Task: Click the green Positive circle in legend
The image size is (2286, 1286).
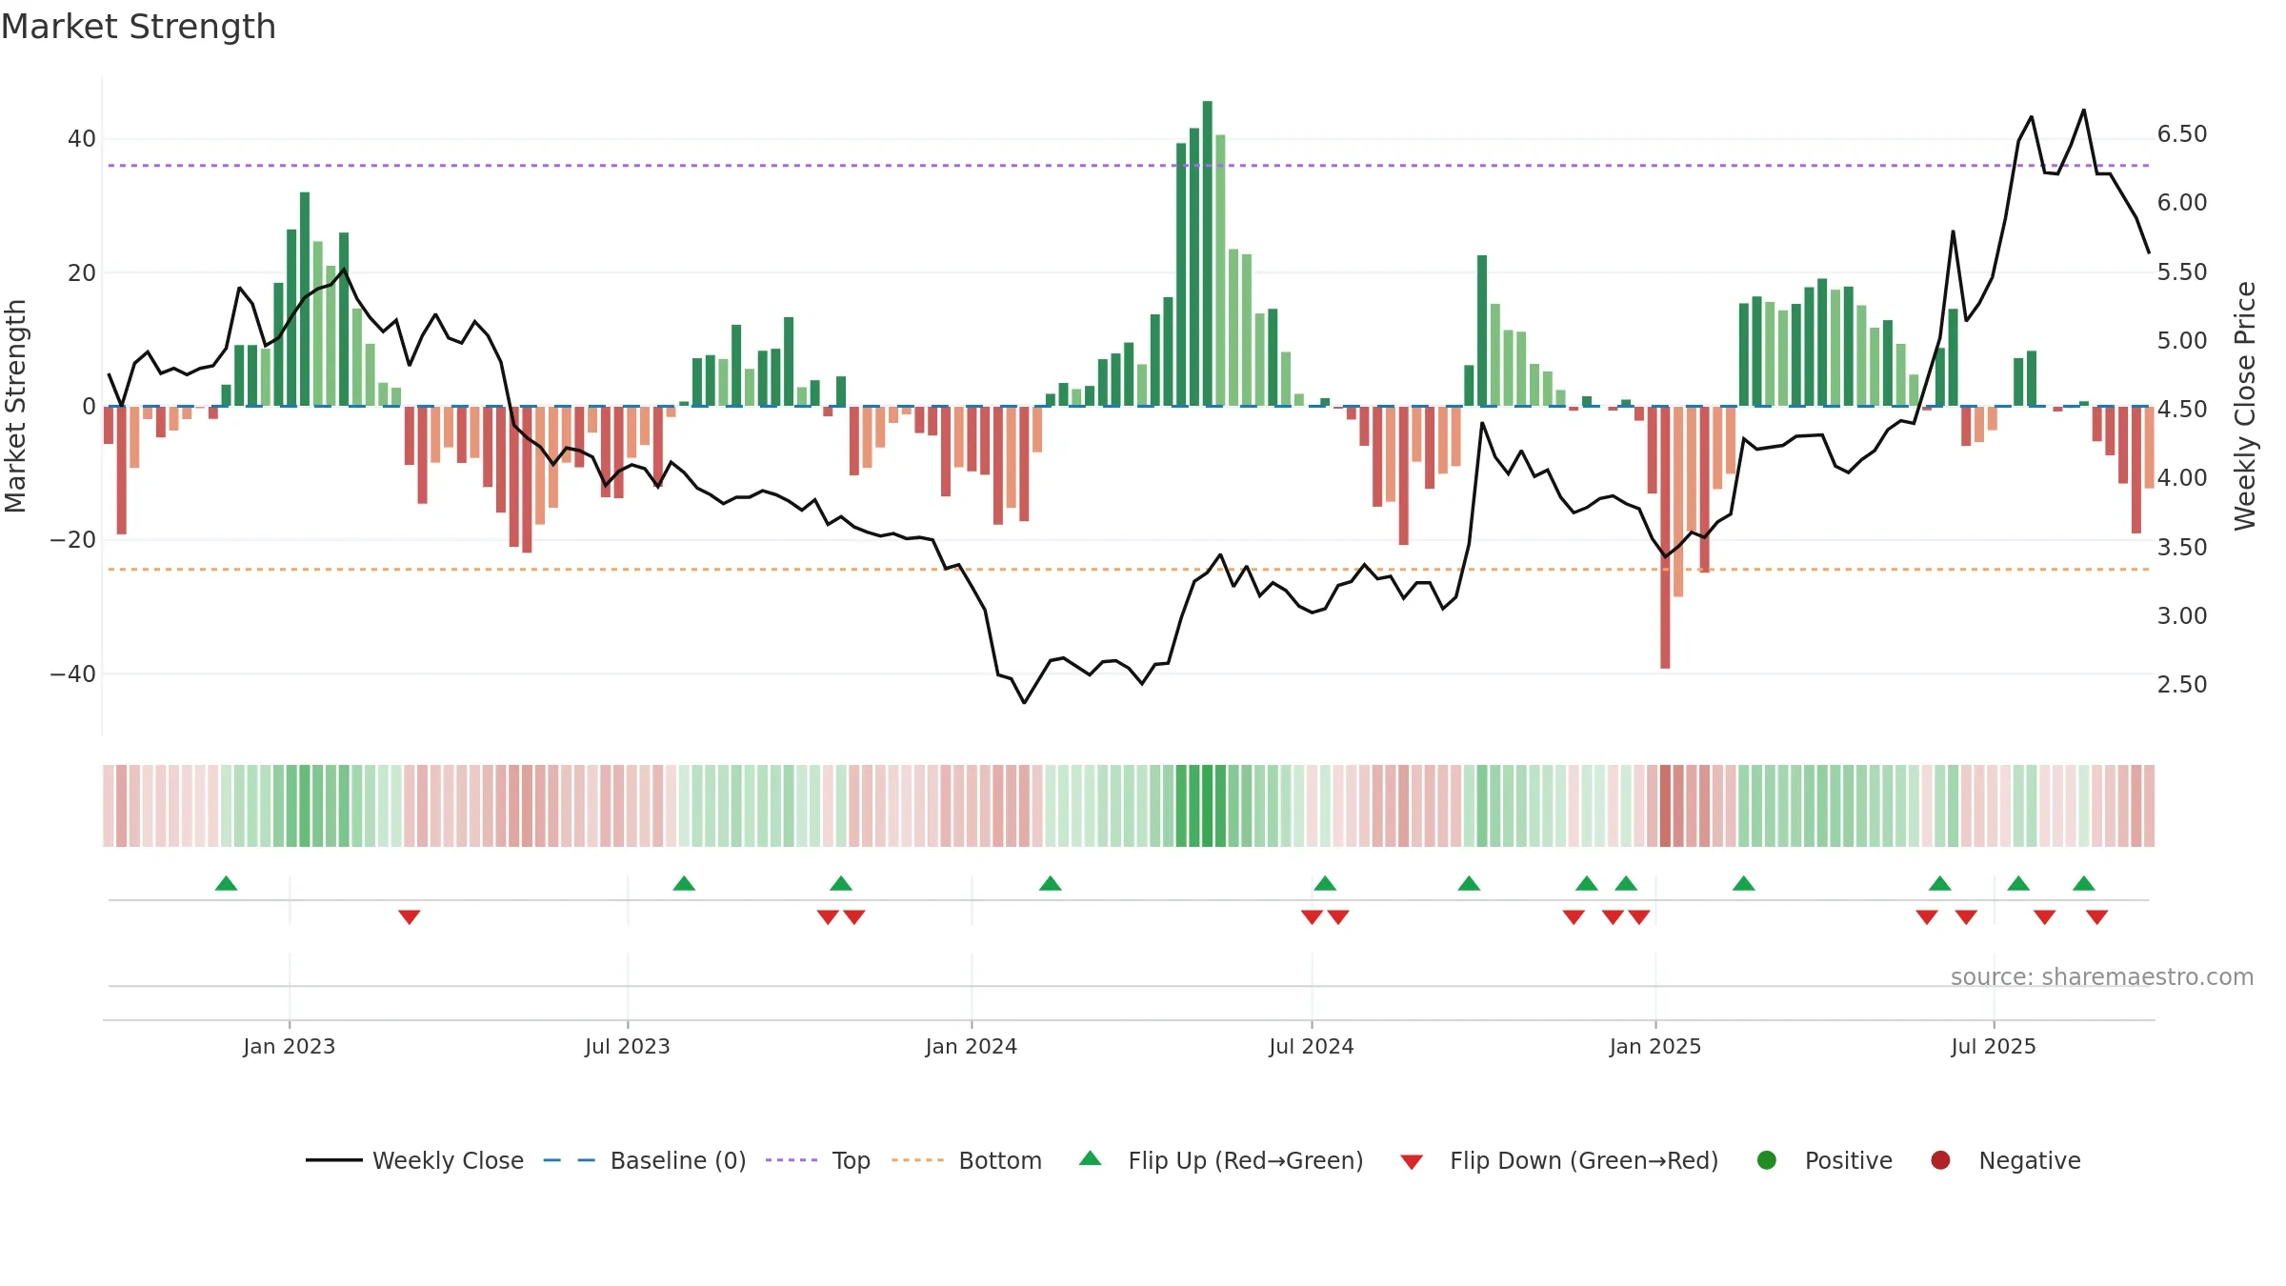Action: tap(1767, 1160)
